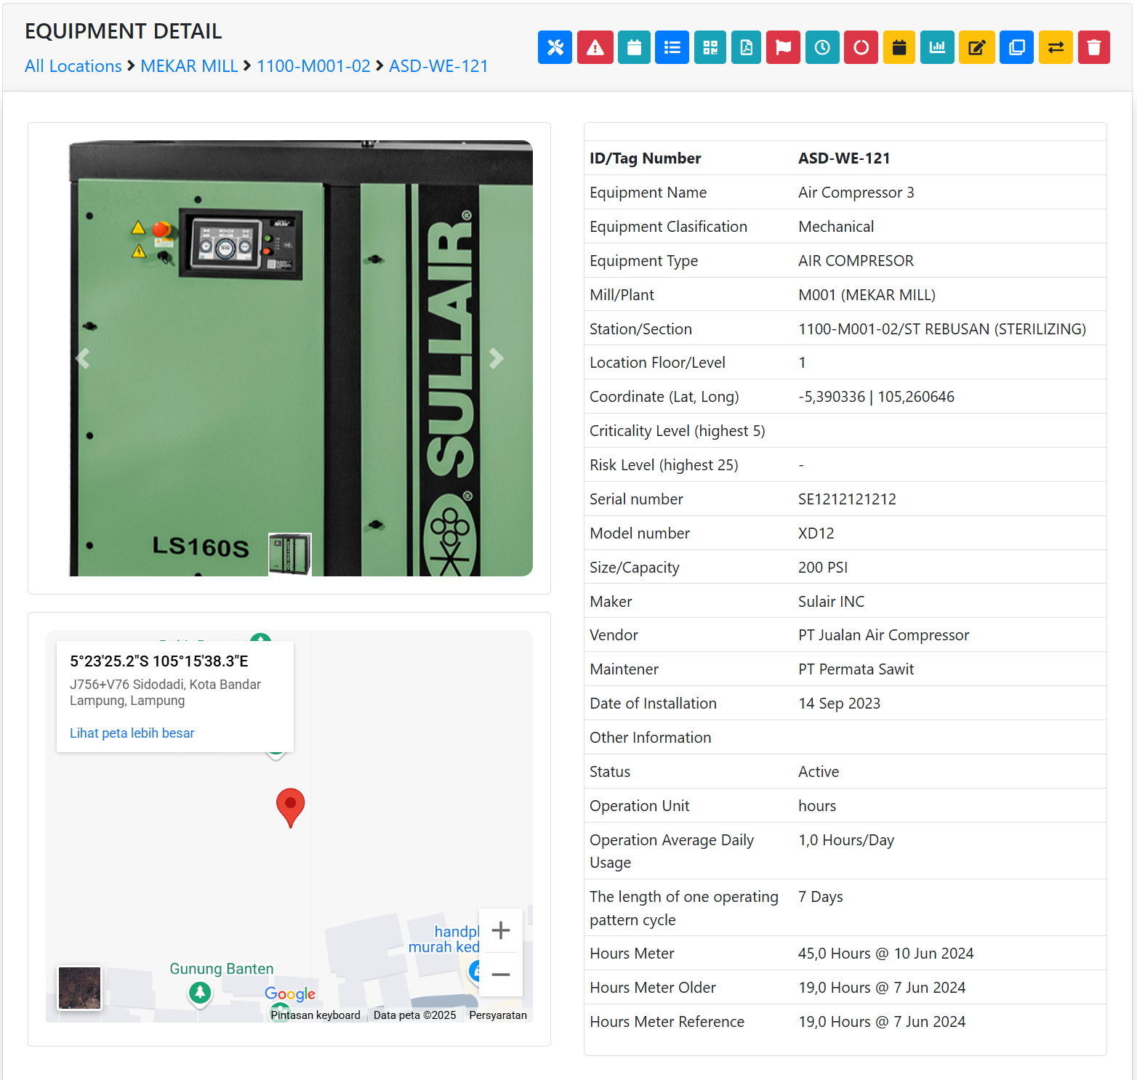Go to All Locations breadcrumb
1137x1080 pixels.
(73, 66)
